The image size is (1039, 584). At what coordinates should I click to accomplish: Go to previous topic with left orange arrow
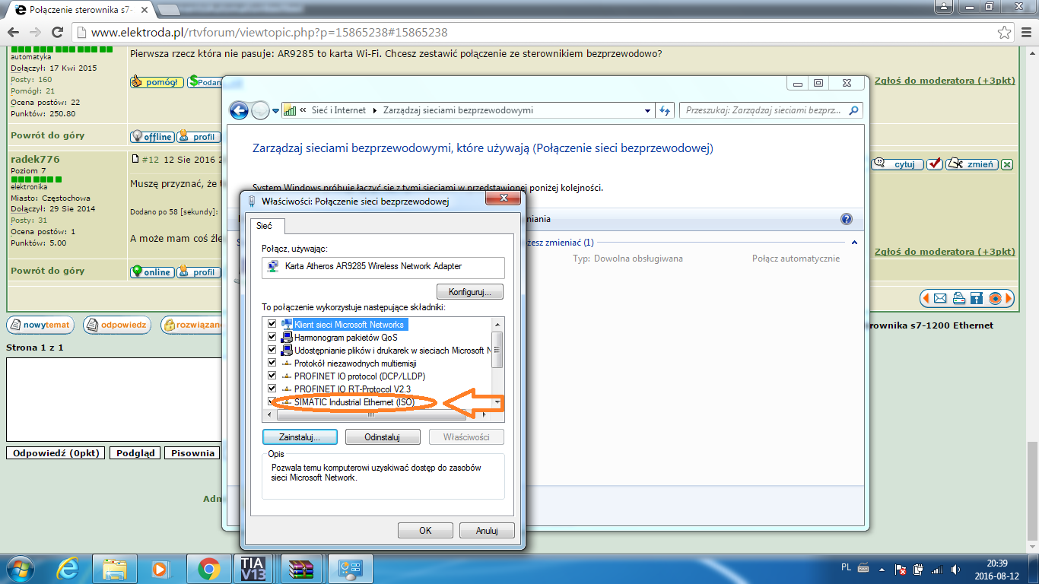tap(926, 298)
